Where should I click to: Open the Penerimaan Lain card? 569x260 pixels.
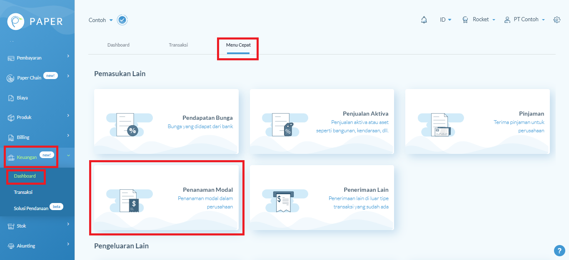pyautogui.click(x=322, y=198)
